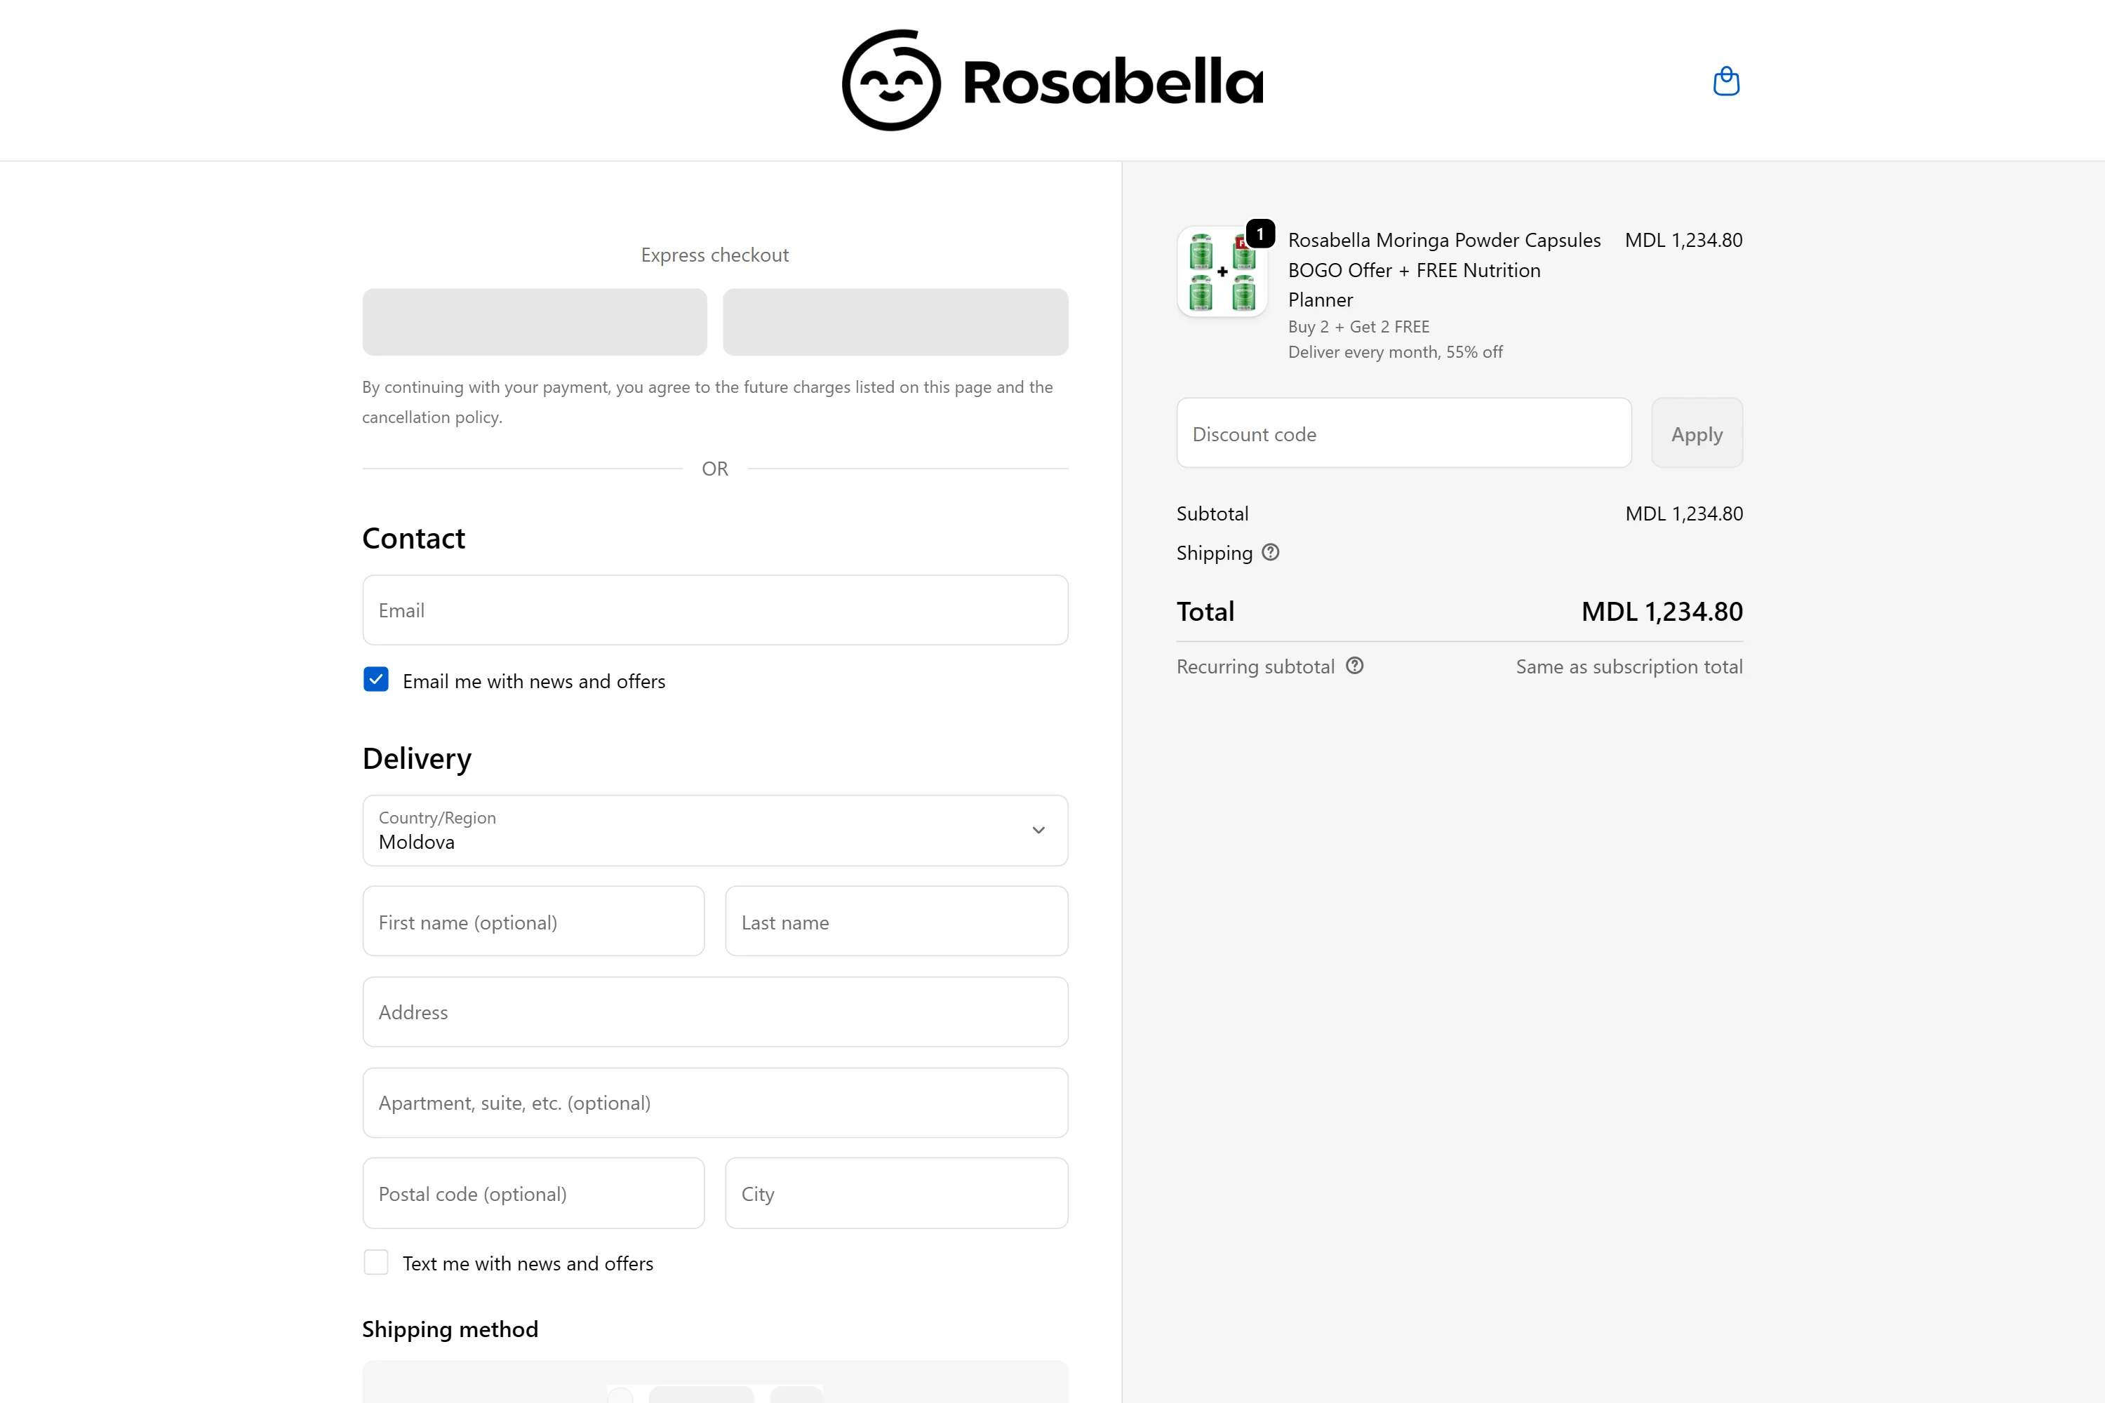Click the Address input field

(714, 1012)
